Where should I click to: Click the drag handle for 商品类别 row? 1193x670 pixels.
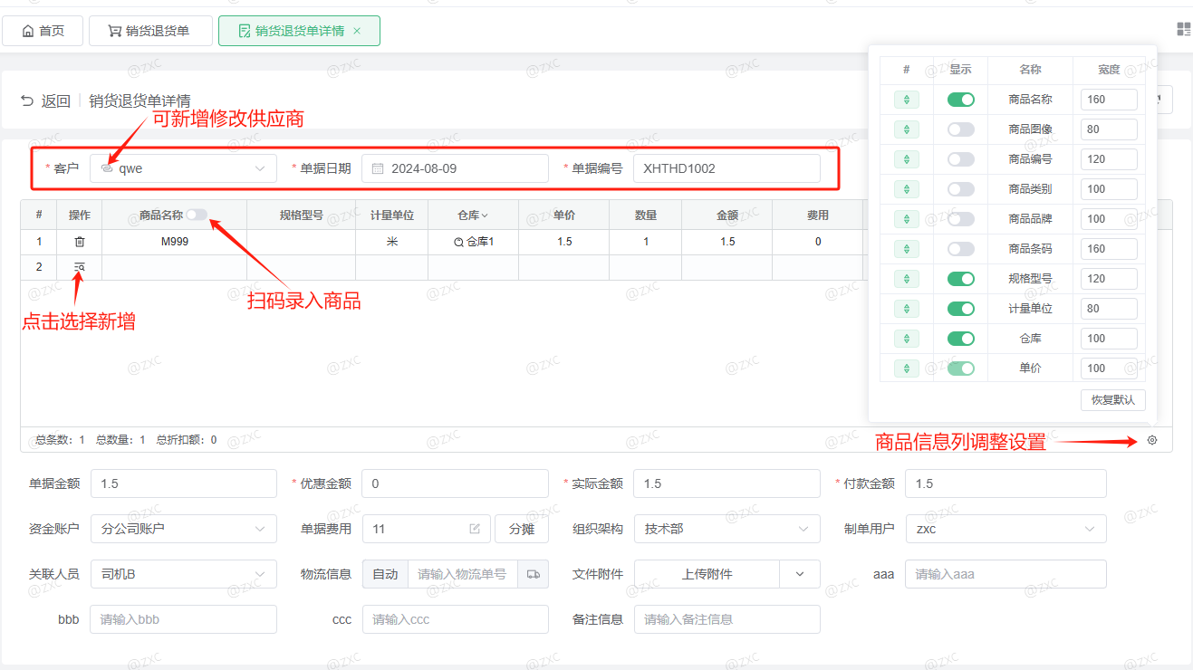point(906,189)
